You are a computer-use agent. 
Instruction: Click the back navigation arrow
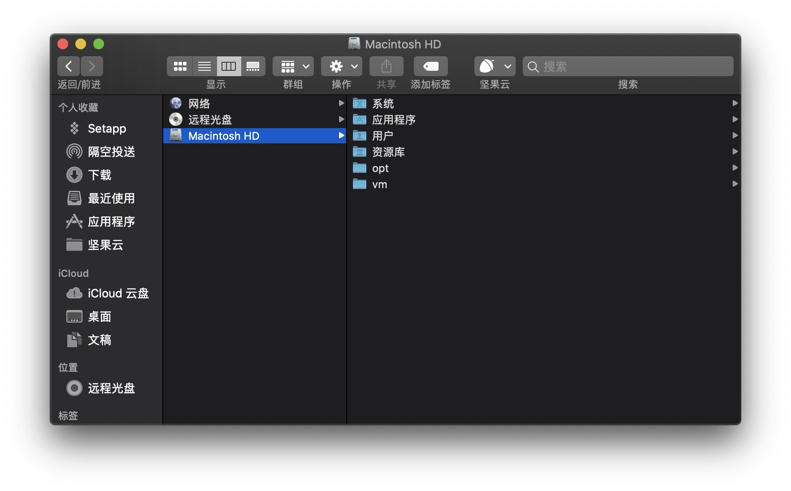coord(68,66)
